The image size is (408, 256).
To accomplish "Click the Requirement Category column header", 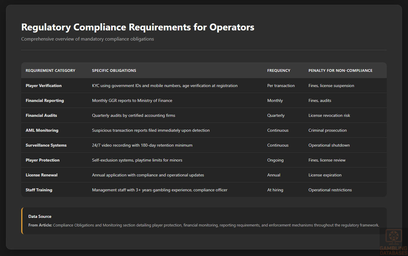I will click(x=50, y=71).
